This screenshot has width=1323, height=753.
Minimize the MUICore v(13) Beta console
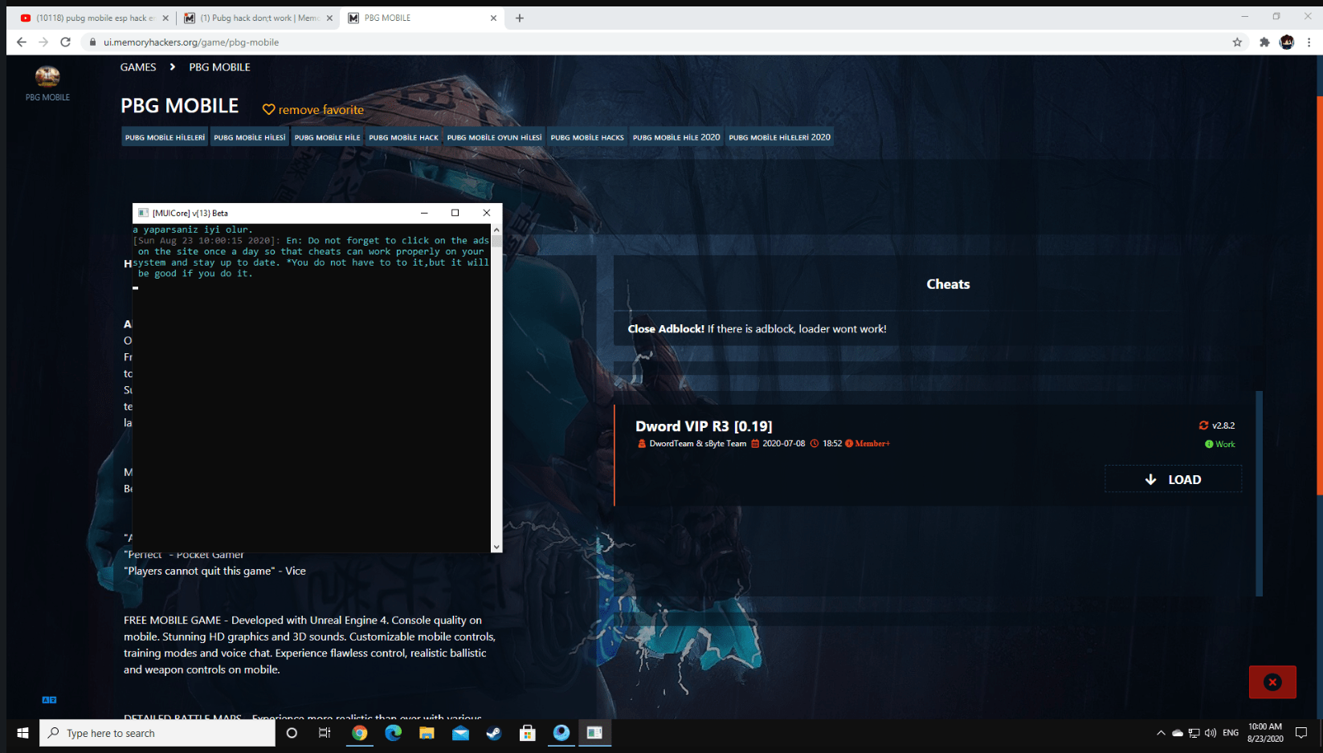(x=424, y=213)
